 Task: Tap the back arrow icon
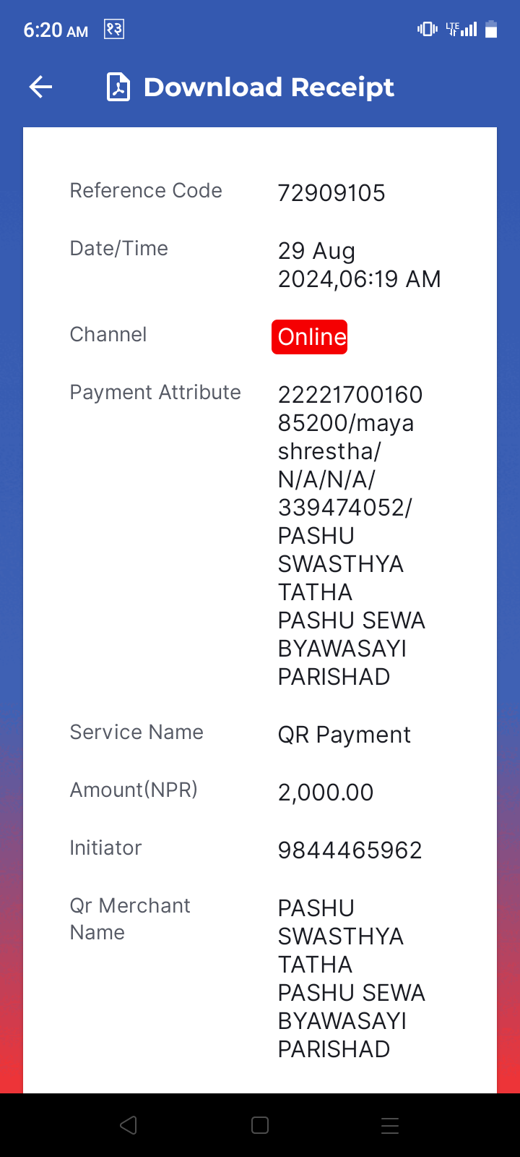pos(41,87)
